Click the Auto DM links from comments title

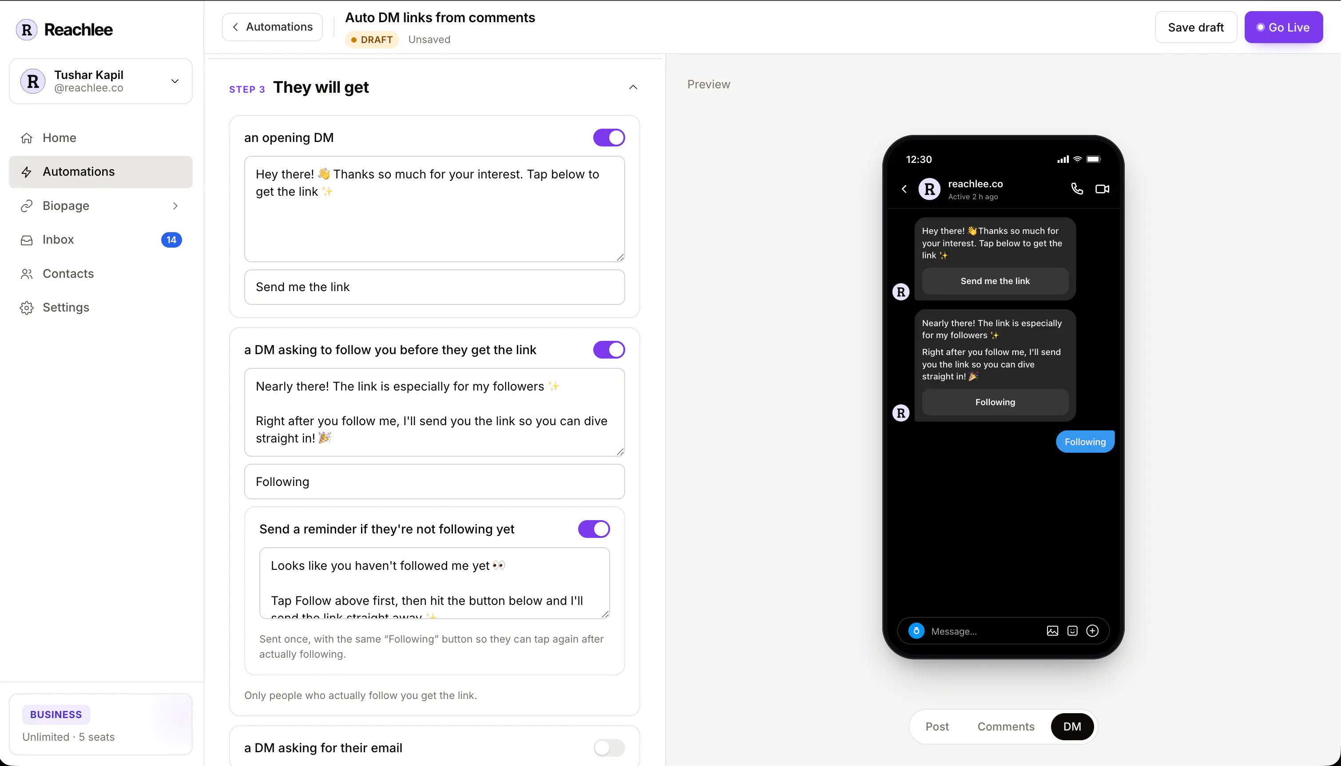(440, 17)
